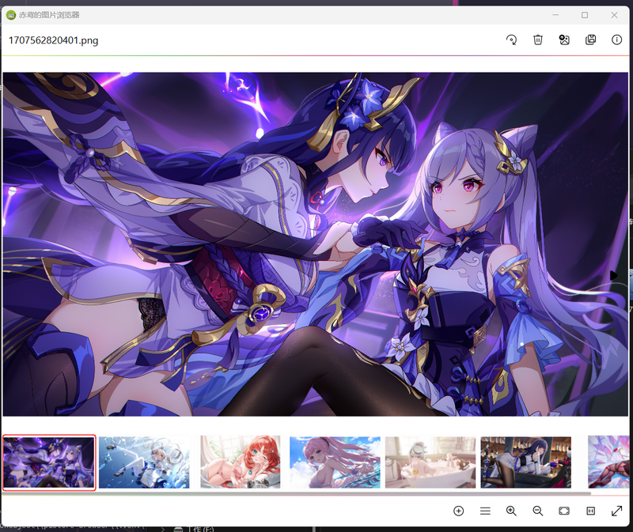
Task: Go fullscreen with the diagonal arrows icon
Action: coord(617,511)
